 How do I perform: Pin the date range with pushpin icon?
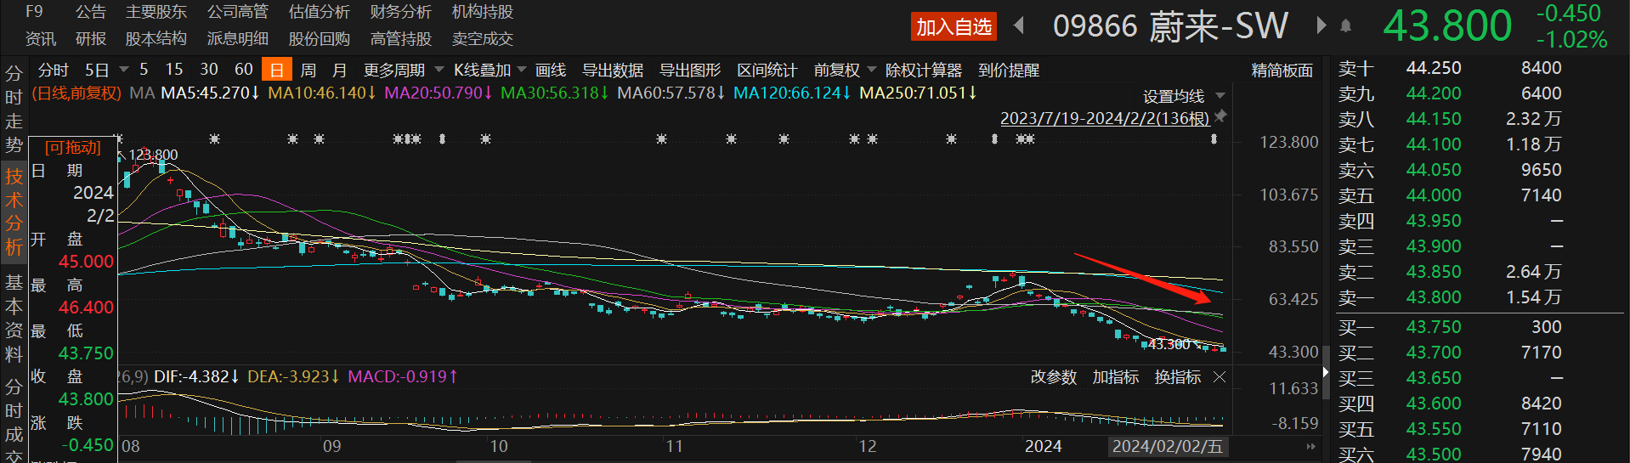click(1220, 116)
